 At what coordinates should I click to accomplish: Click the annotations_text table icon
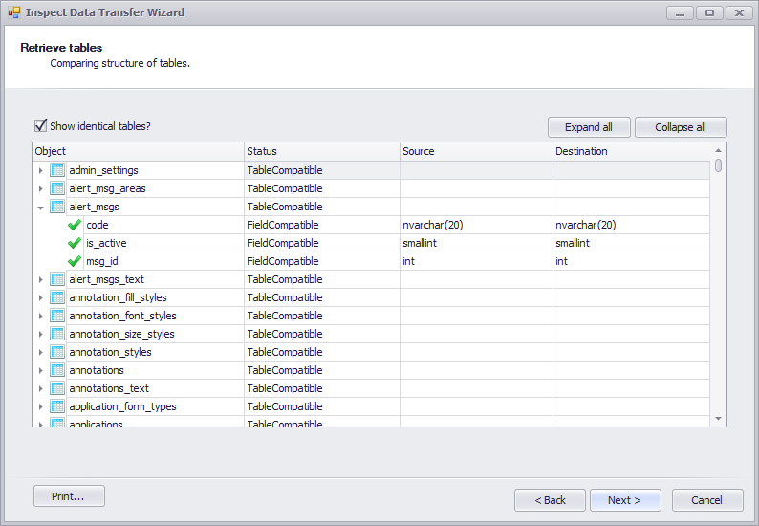point(57,388)
